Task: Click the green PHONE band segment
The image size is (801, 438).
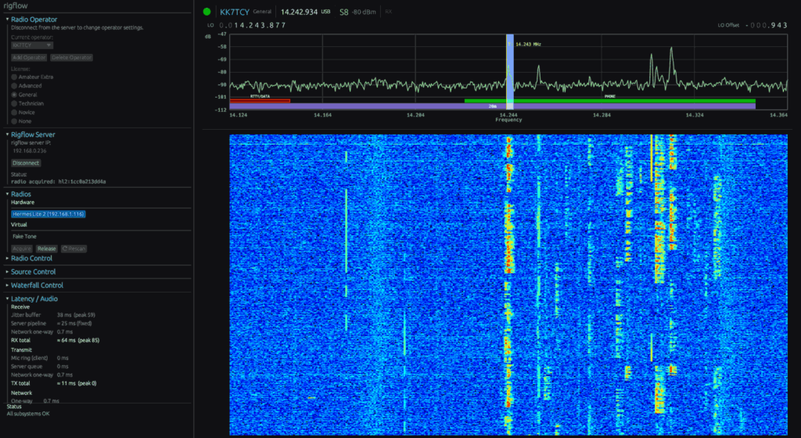Action: pos(610,101)
